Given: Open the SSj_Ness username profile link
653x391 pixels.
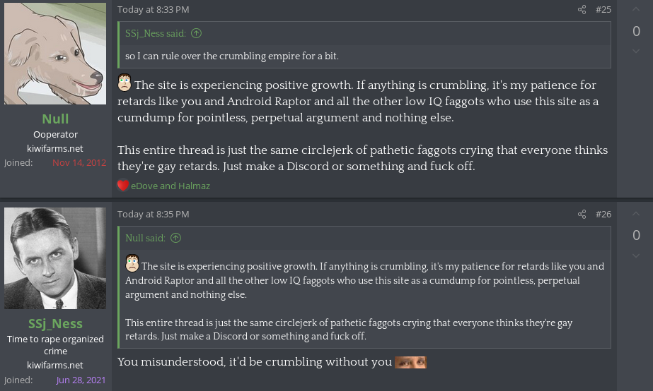Looking at the screenshot, I should (55, 323).
